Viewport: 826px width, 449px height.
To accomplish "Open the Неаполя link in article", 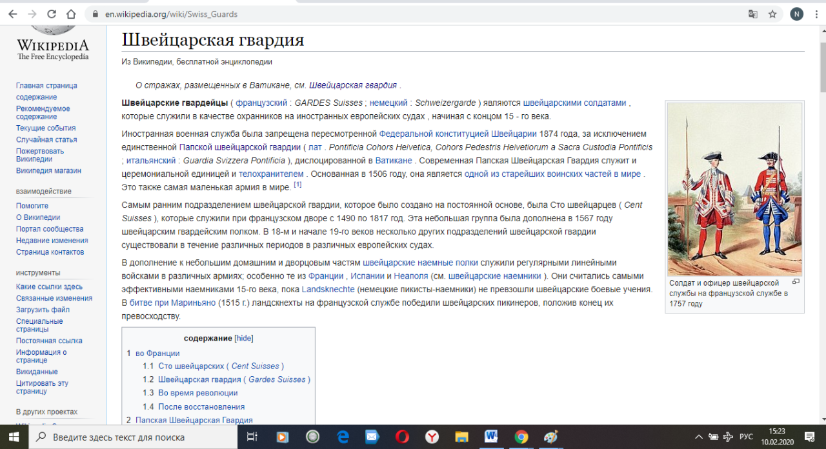I will pyautogui.click(x=411, y=275).
